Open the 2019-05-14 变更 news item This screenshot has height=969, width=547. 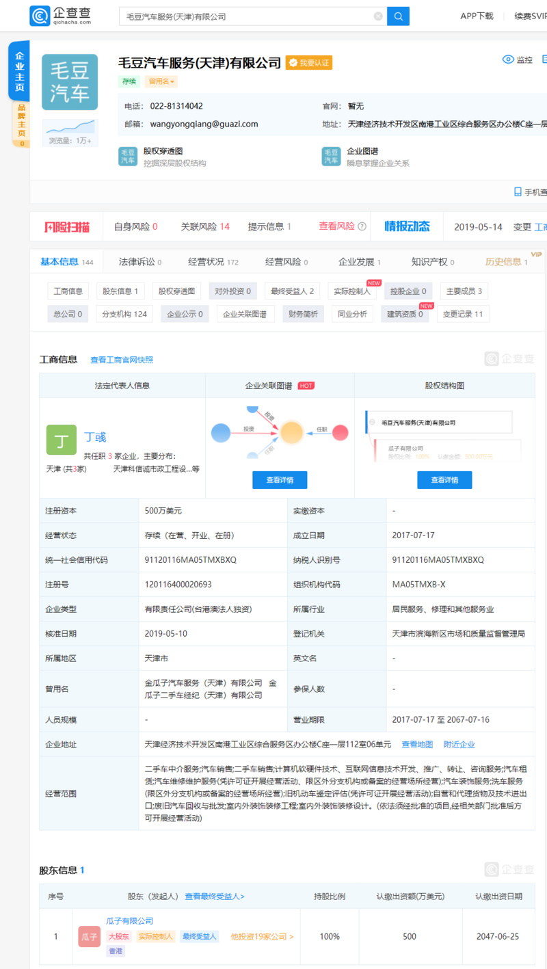(x=500, y=226)
